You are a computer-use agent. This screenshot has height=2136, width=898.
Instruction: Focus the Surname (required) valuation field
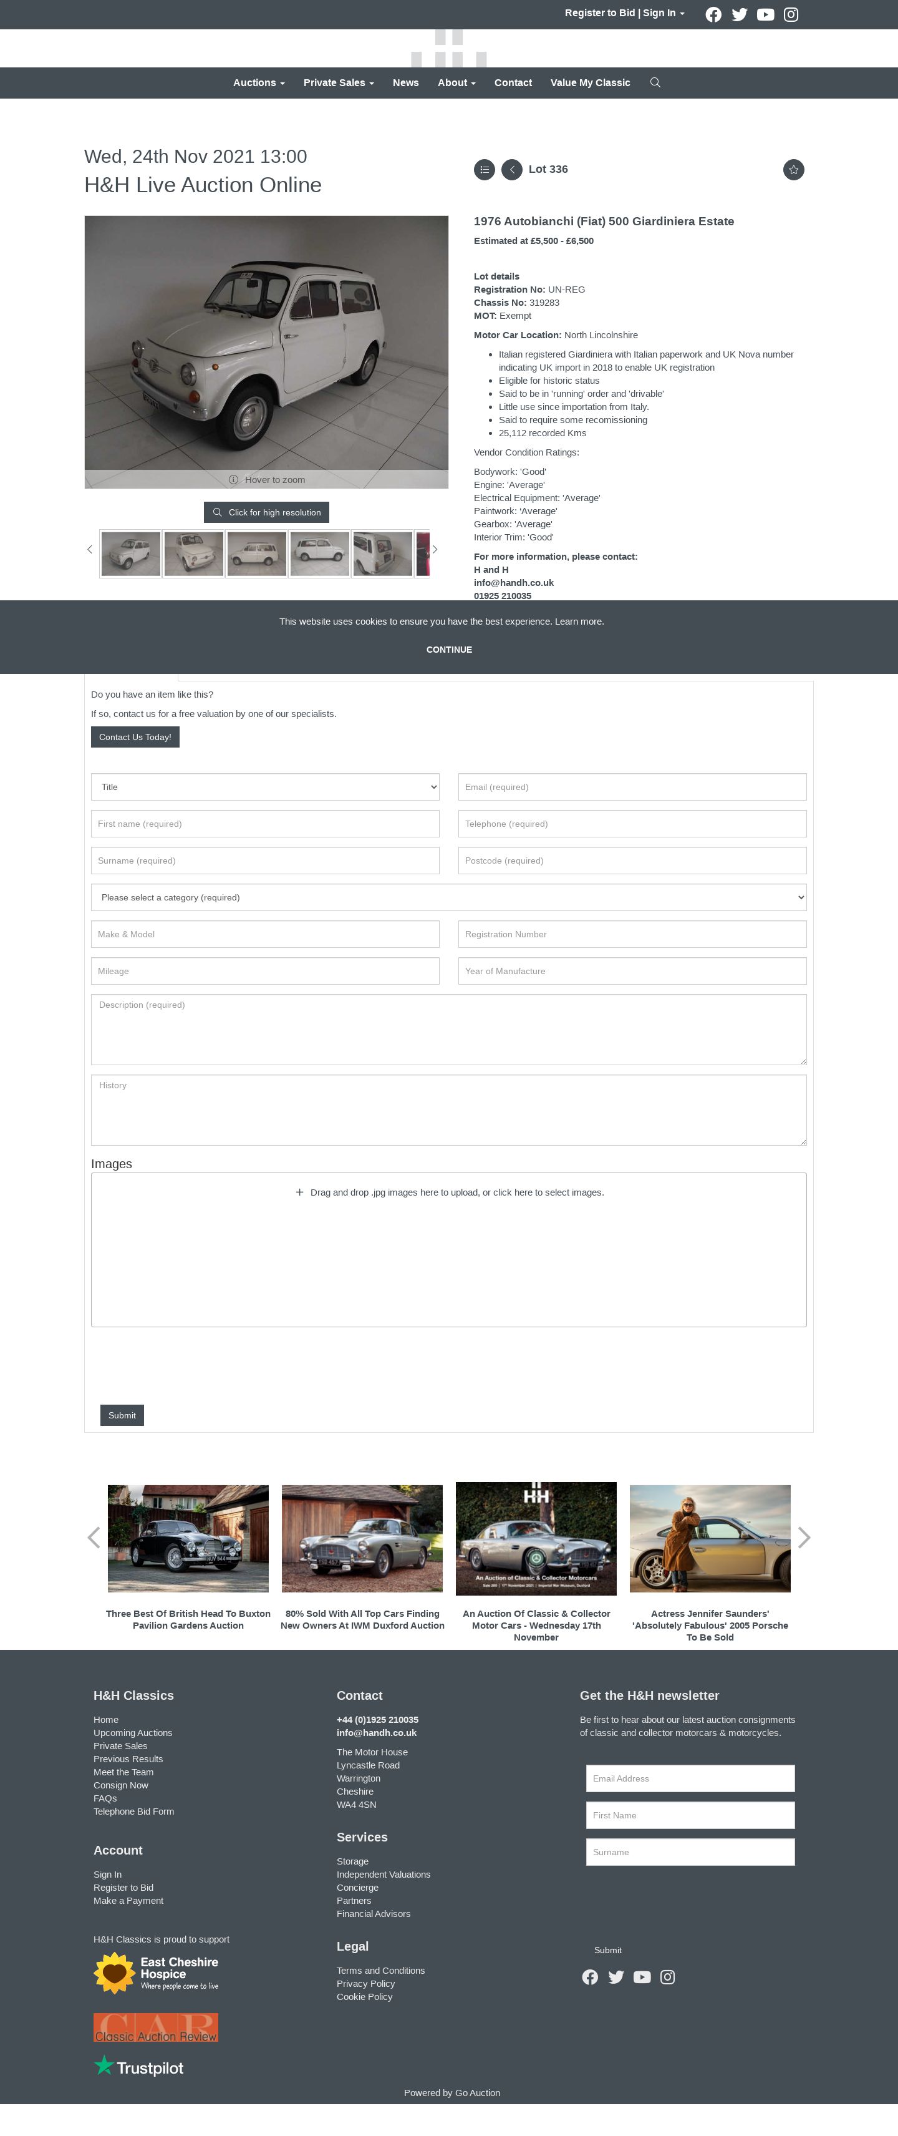pyautogui.click(x=265, y=861)
